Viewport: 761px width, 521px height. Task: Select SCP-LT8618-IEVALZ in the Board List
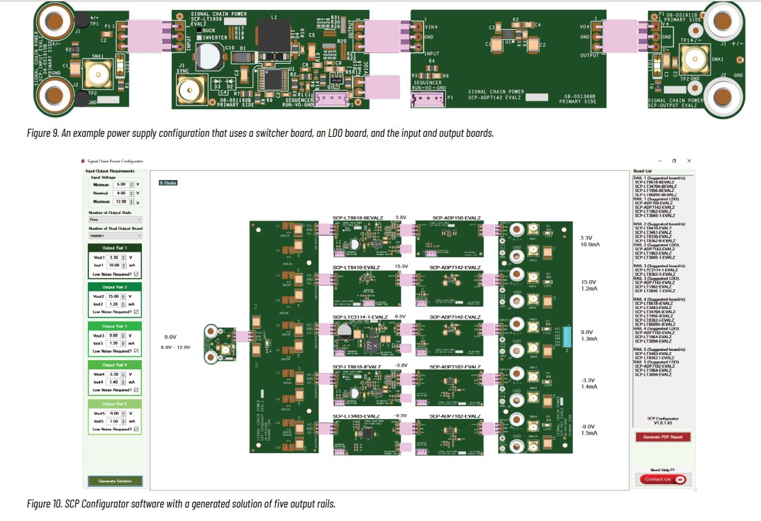pyautogui.click(x=654, y=303)
